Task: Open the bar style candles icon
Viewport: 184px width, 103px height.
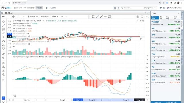Action: (x=24, y=17)
